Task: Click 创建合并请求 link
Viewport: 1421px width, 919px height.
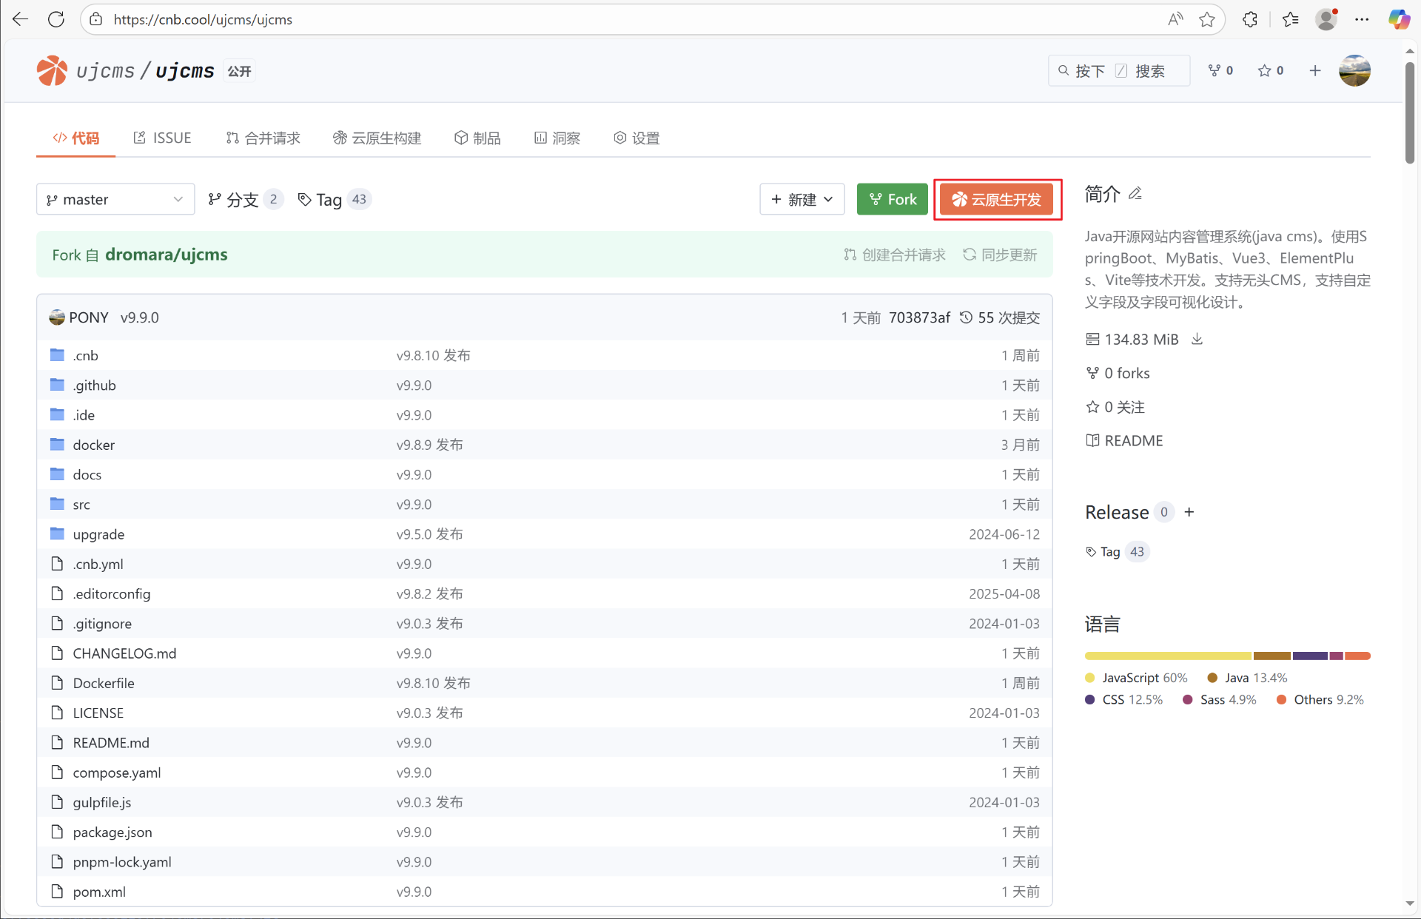Action: coord(895,255)
